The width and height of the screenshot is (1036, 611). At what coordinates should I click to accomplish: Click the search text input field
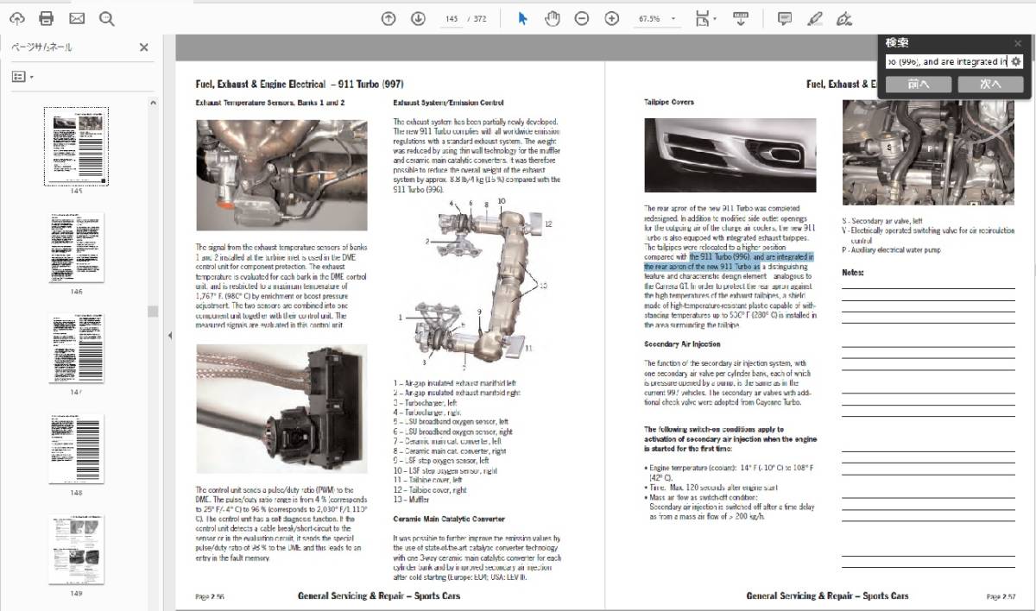coord(947,62)
